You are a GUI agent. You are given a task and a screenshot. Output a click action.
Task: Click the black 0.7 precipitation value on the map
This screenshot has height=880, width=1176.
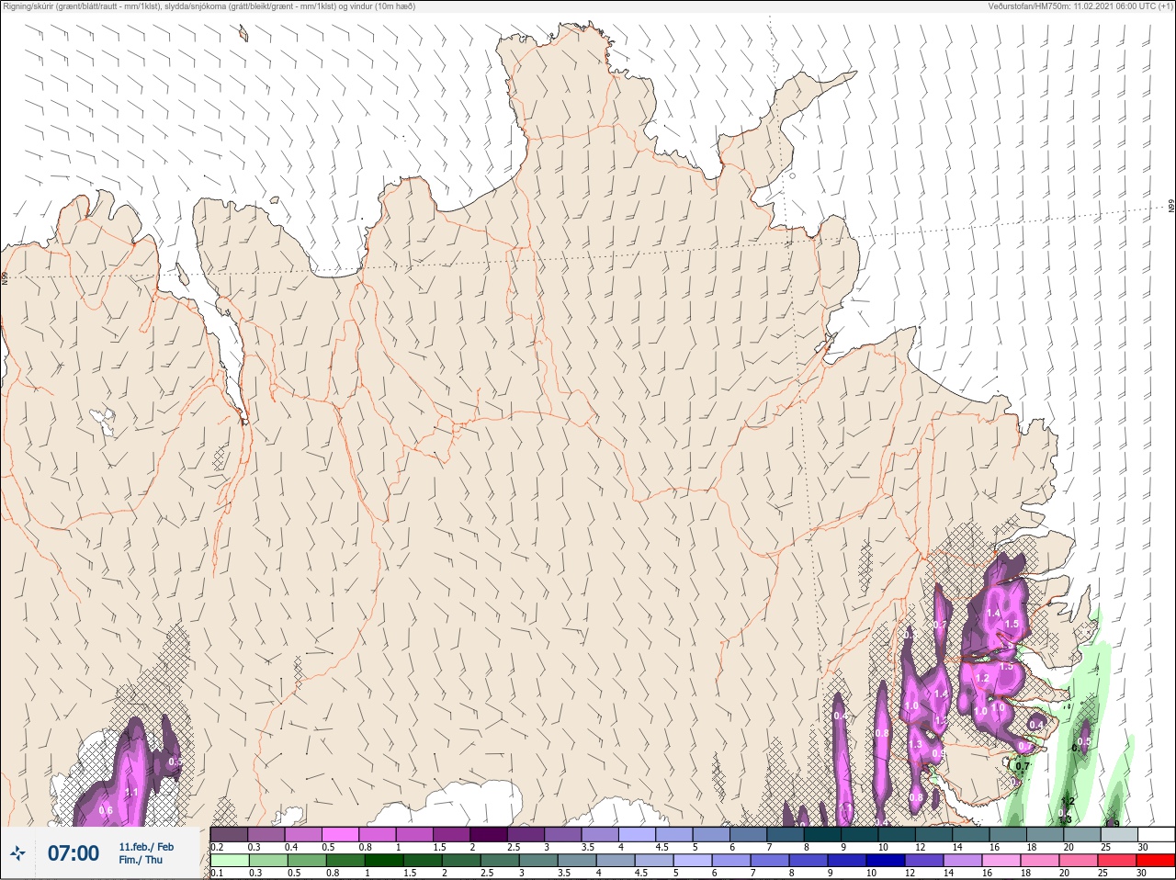pos(1023,765)
